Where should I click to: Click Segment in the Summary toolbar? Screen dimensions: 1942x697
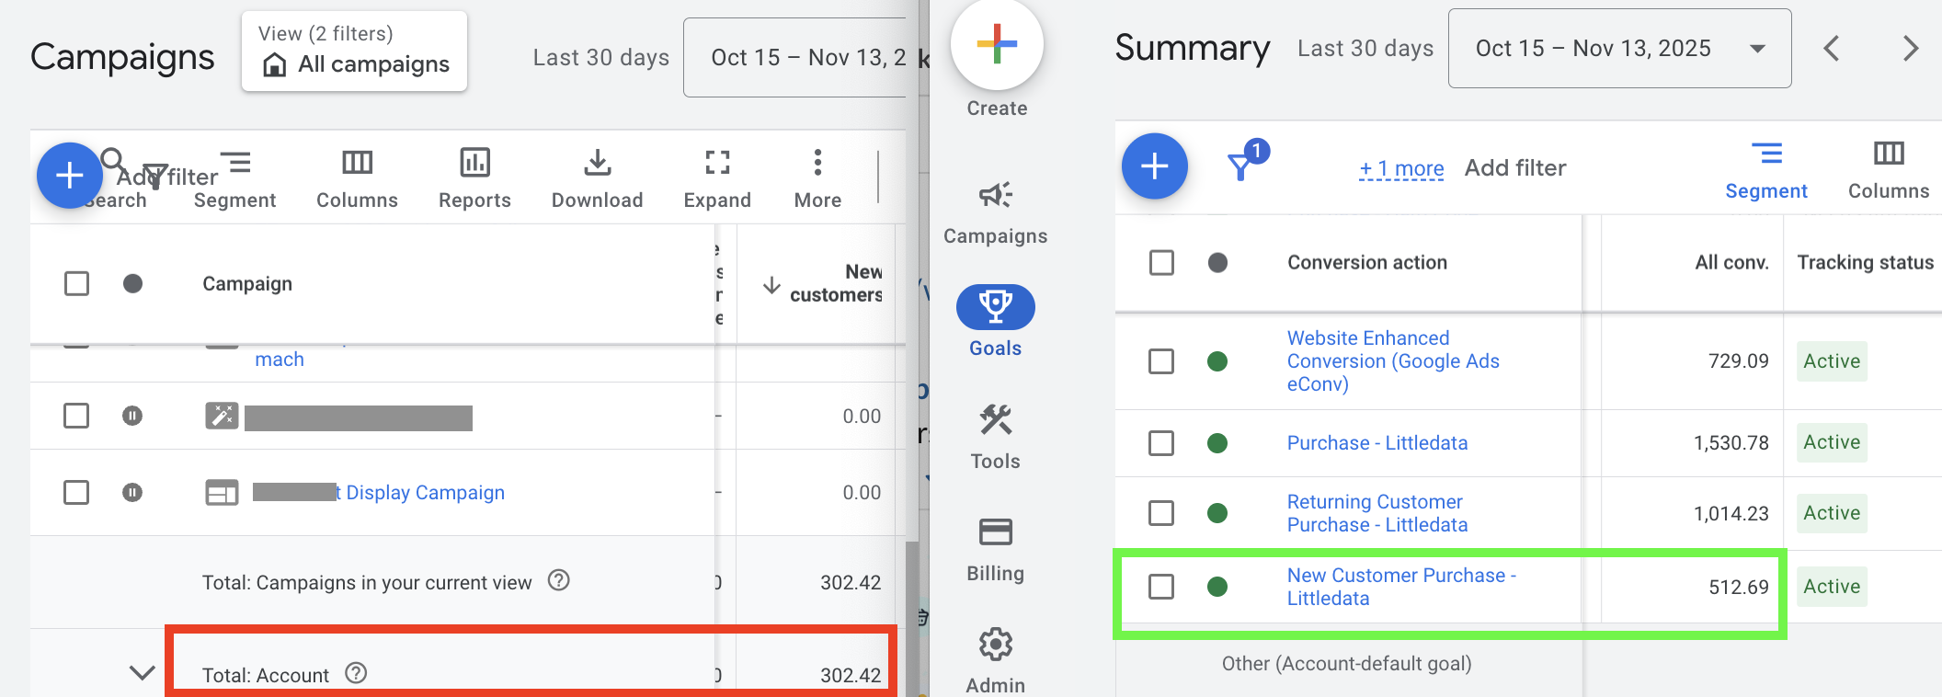[x=1765, y=170]
